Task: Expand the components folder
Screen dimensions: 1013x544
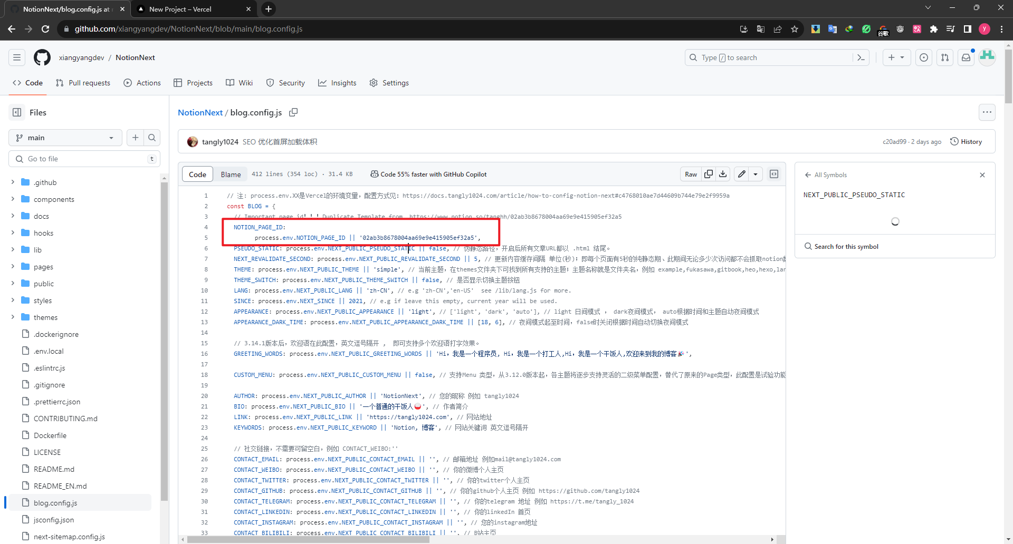Action: (13, 199)
